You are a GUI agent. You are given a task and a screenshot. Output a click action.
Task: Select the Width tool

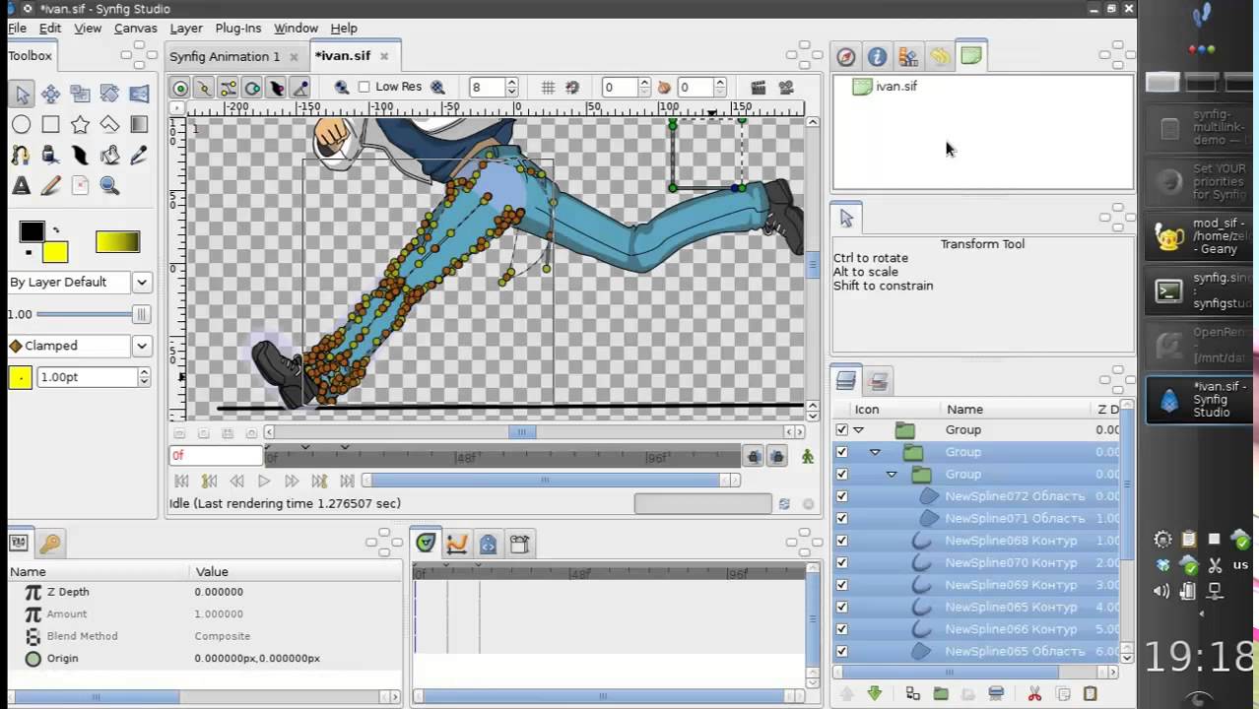80,156
